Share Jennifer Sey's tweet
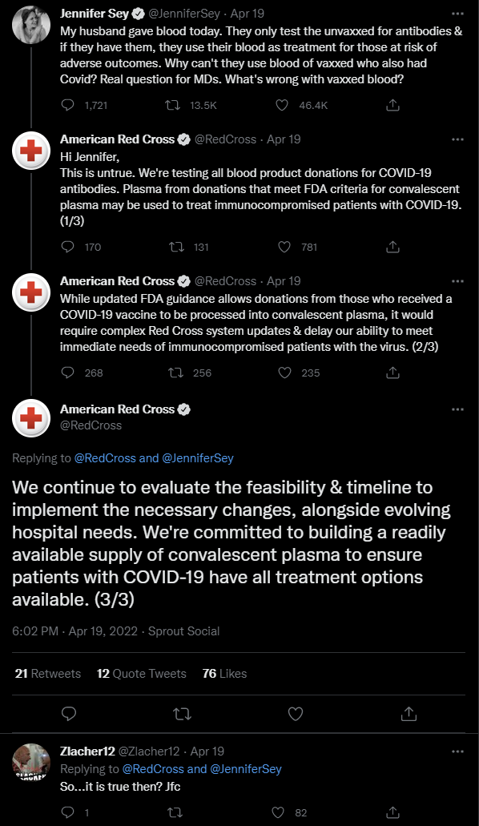The width and height of the screenshot is (479, 826). click(392, 106)
